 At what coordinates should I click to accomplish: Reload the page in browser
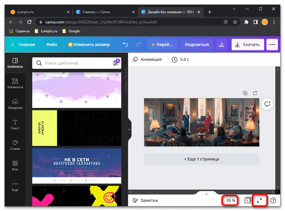click(29, 22)
